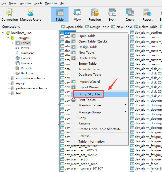Viewport: 162px width, 172px height.
Task: Select the Table toolbar icon
Action: point(60,15)
